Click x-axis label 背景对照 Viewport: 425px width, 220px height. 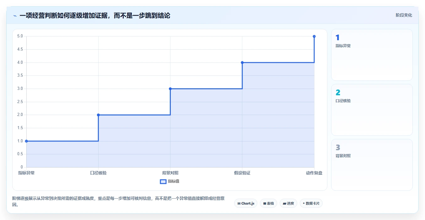pos(170,173)
